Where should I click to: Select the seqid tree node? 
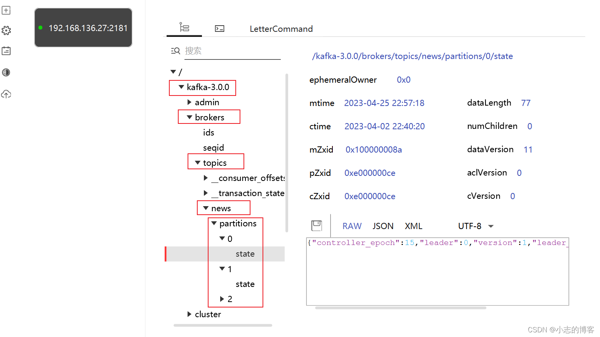pyautogui.click(x=214, y=148)
